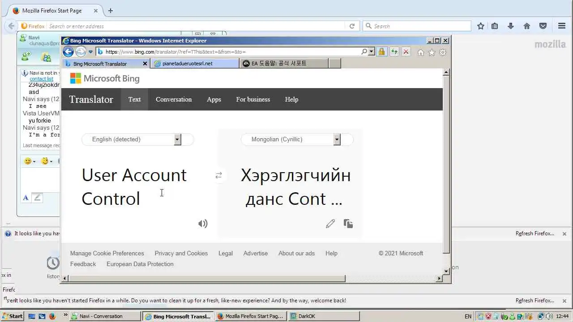Image resolution: width=573 pixels, height=322 pixels.
Task: Click the User Account Control source text
Action: click(134, 187)
